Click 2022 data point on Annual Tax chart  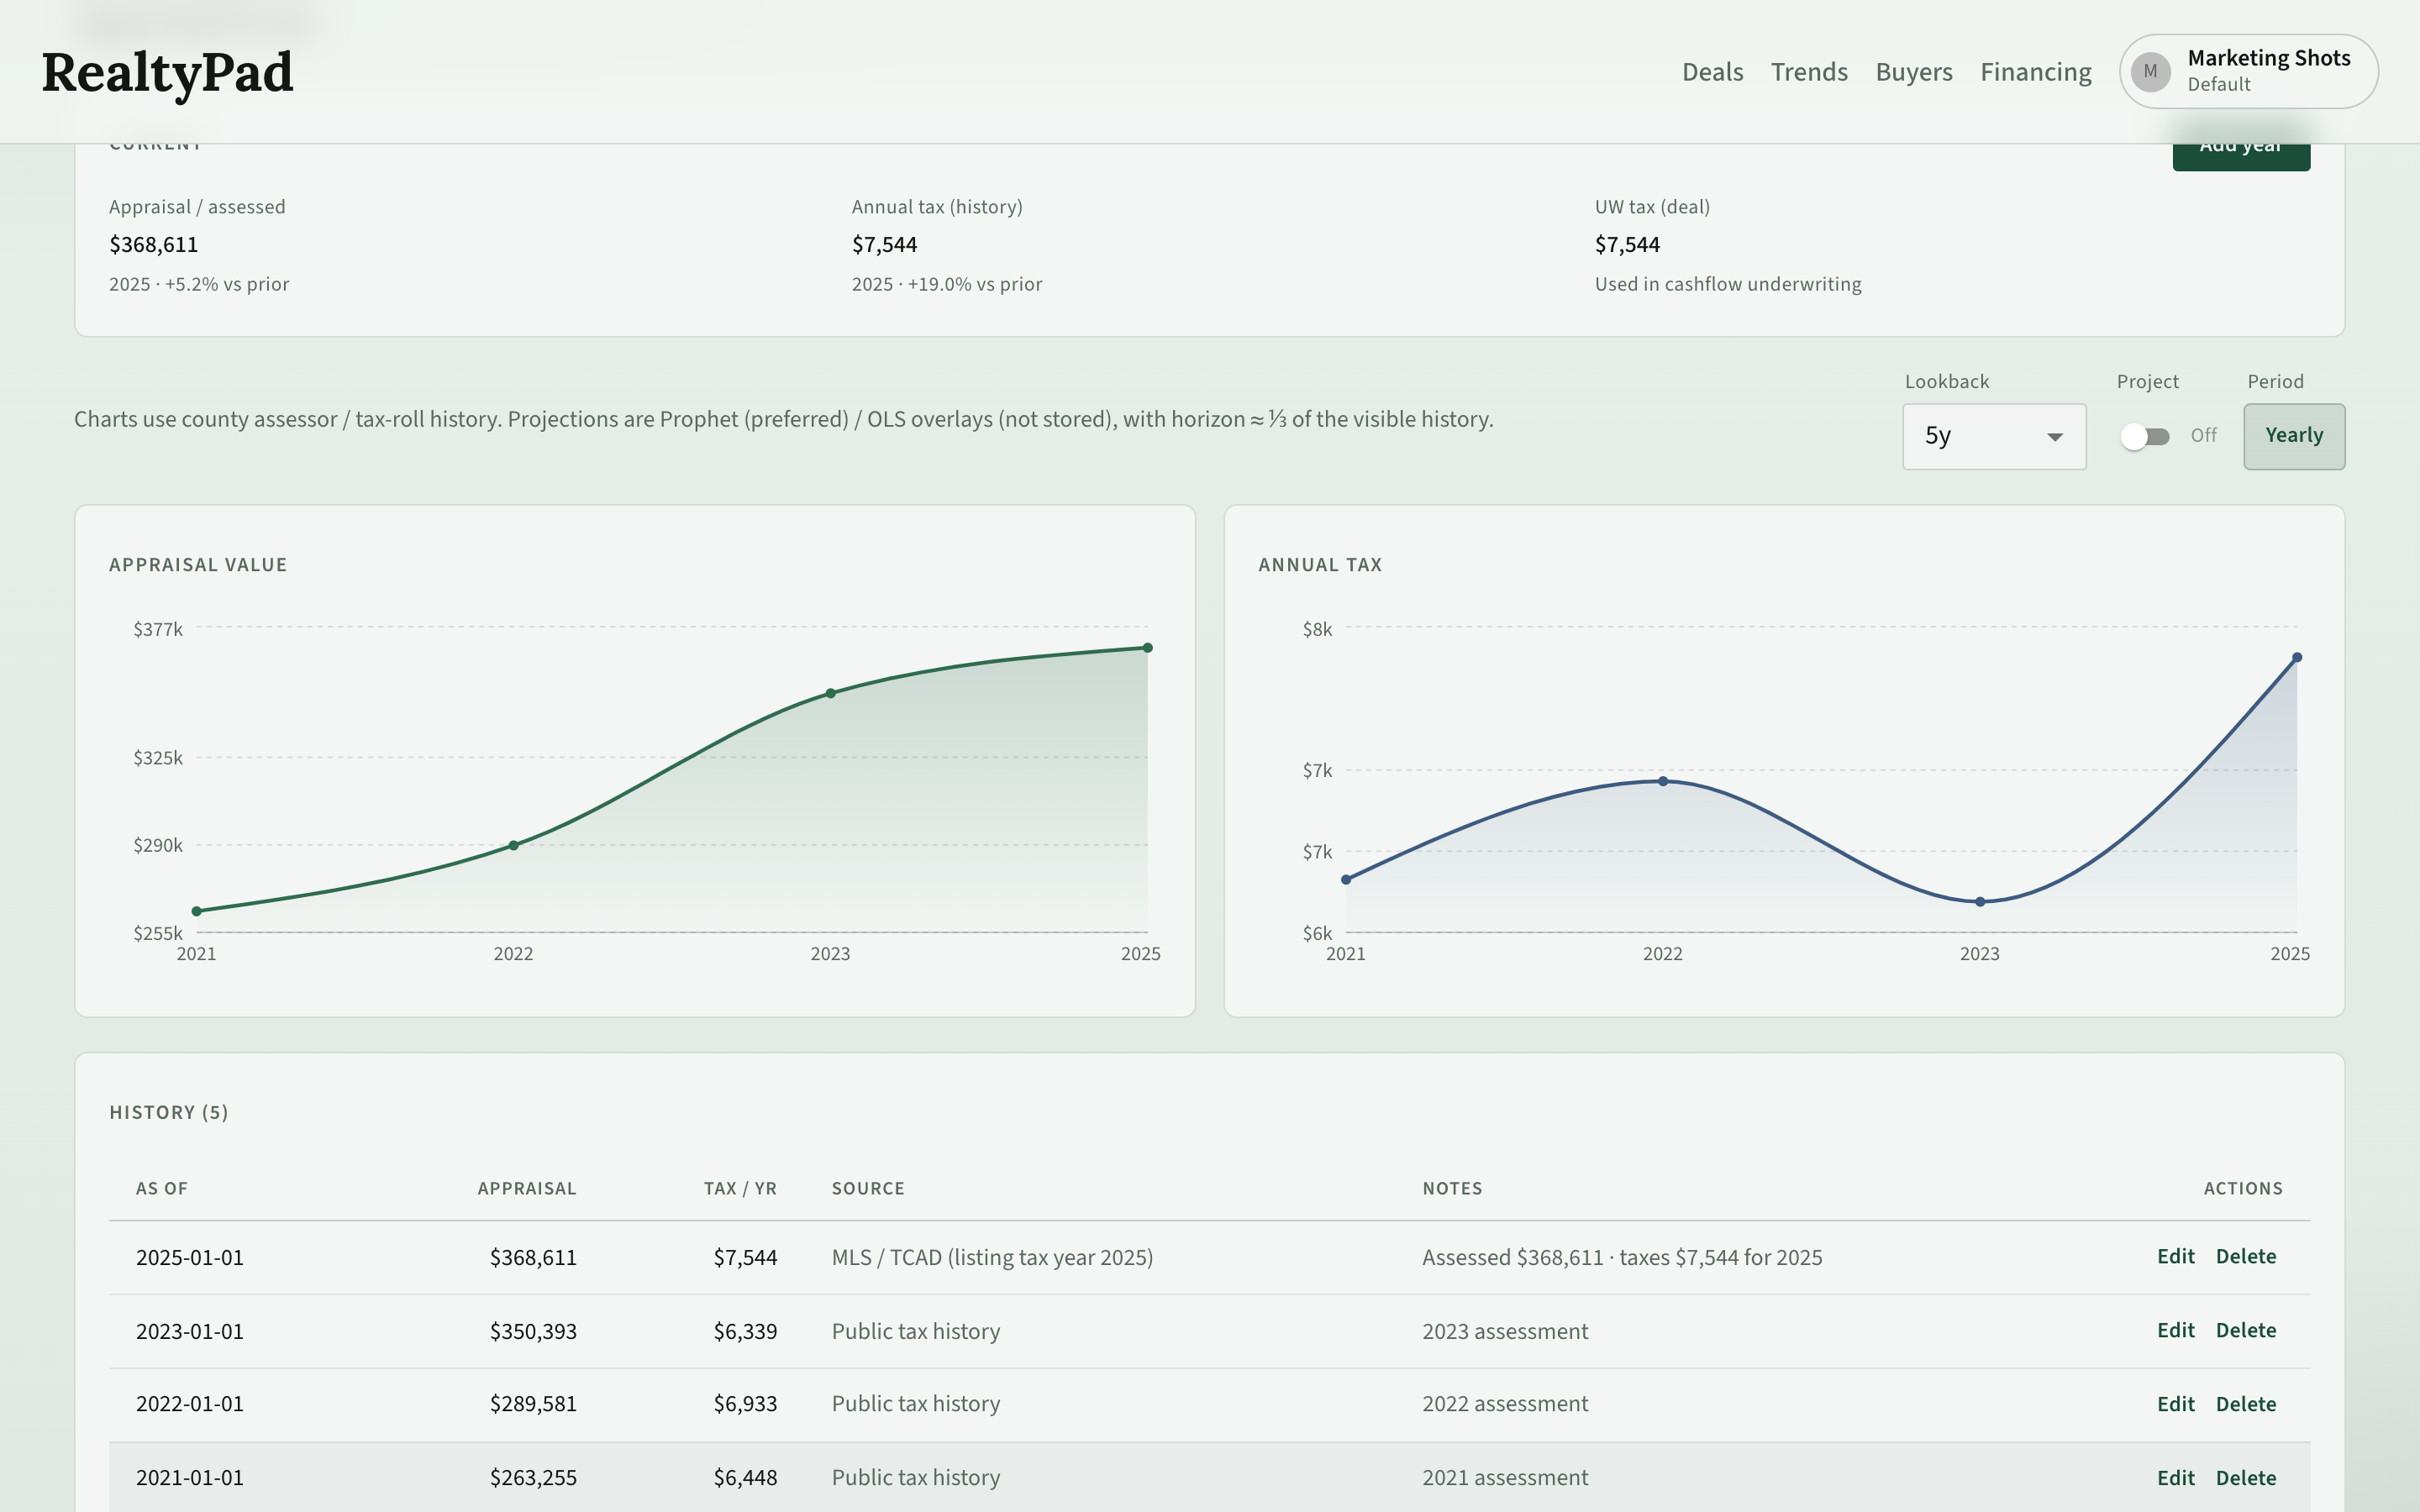(x=1663, y=781)
